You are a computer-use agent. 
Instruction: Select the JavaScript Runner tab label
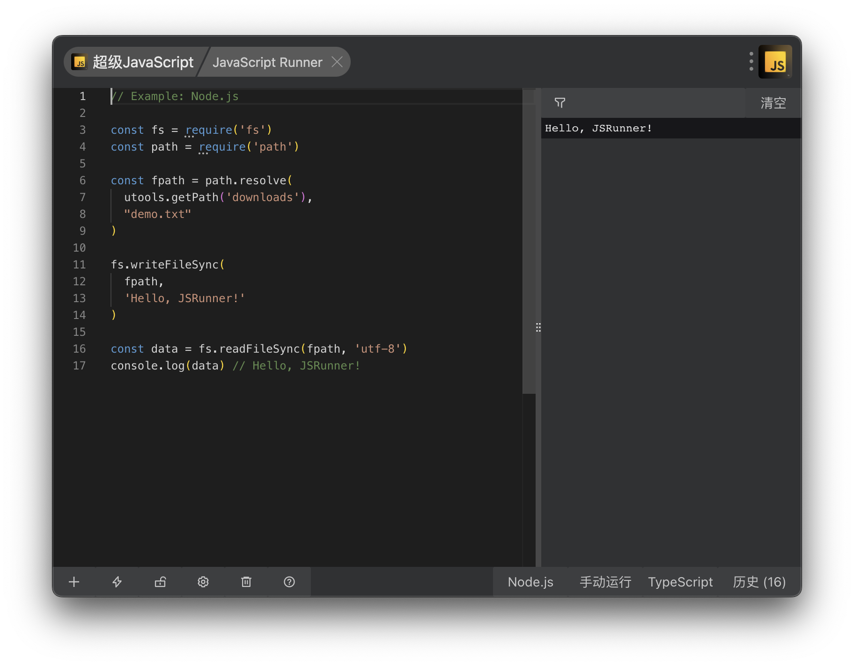pos(267,62)
